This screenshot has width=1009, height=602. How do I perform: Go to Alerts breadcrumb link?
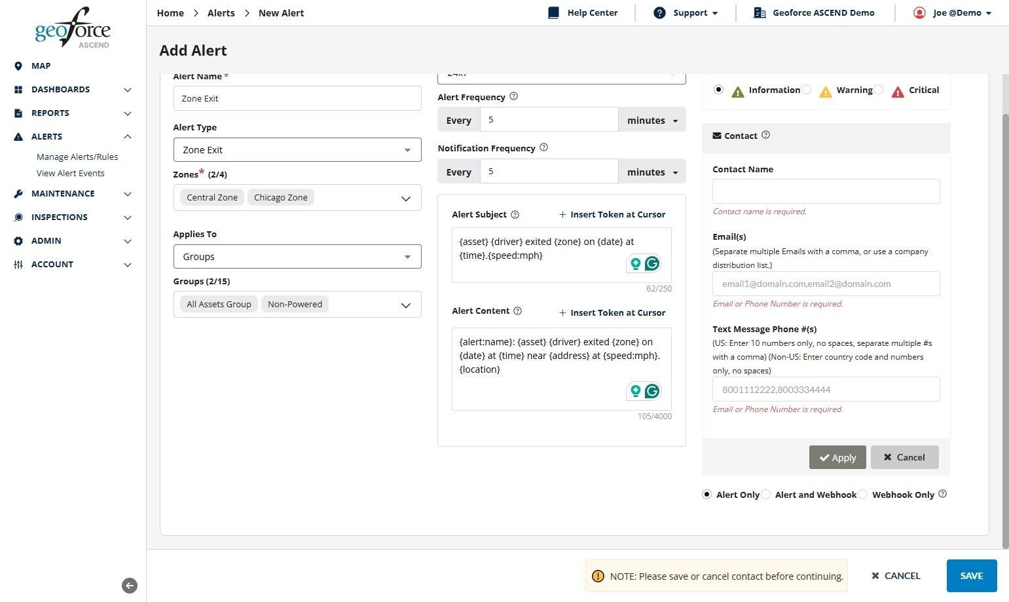tap(221, 12)
